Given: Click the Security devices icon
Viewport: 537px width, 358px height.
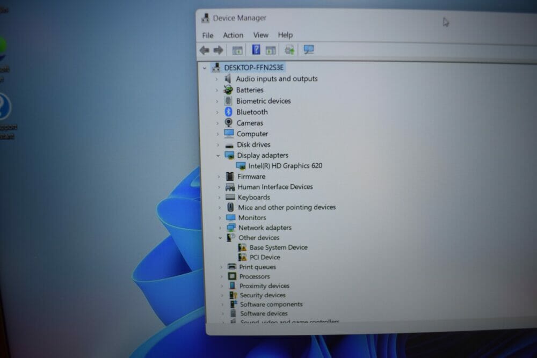Looking at the screenshot, I should click(x=233, y=295).
